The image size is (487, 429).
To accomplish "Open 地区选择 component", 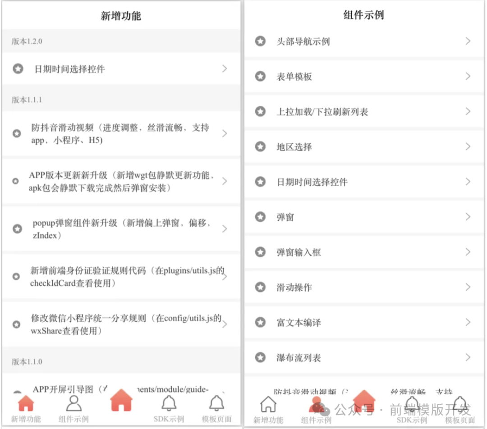I will click(x=364, y=146).
